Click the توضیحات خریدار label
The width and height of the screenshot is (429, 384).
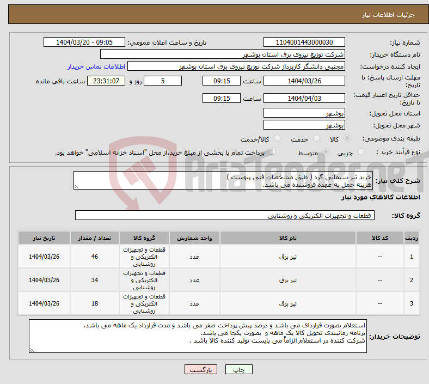coord(395,337)
